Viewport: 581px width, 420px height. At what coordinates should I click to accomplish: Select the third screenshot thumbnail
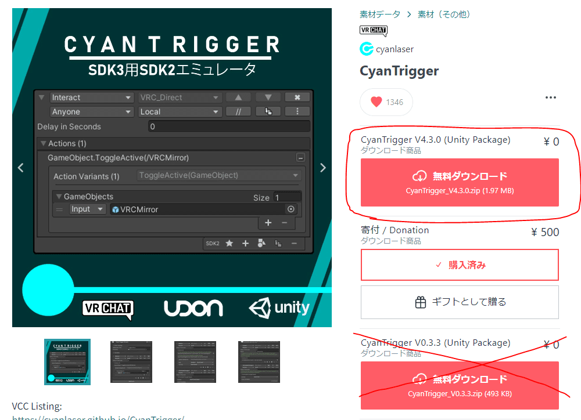pyautogui.click(x=195, y=362)
